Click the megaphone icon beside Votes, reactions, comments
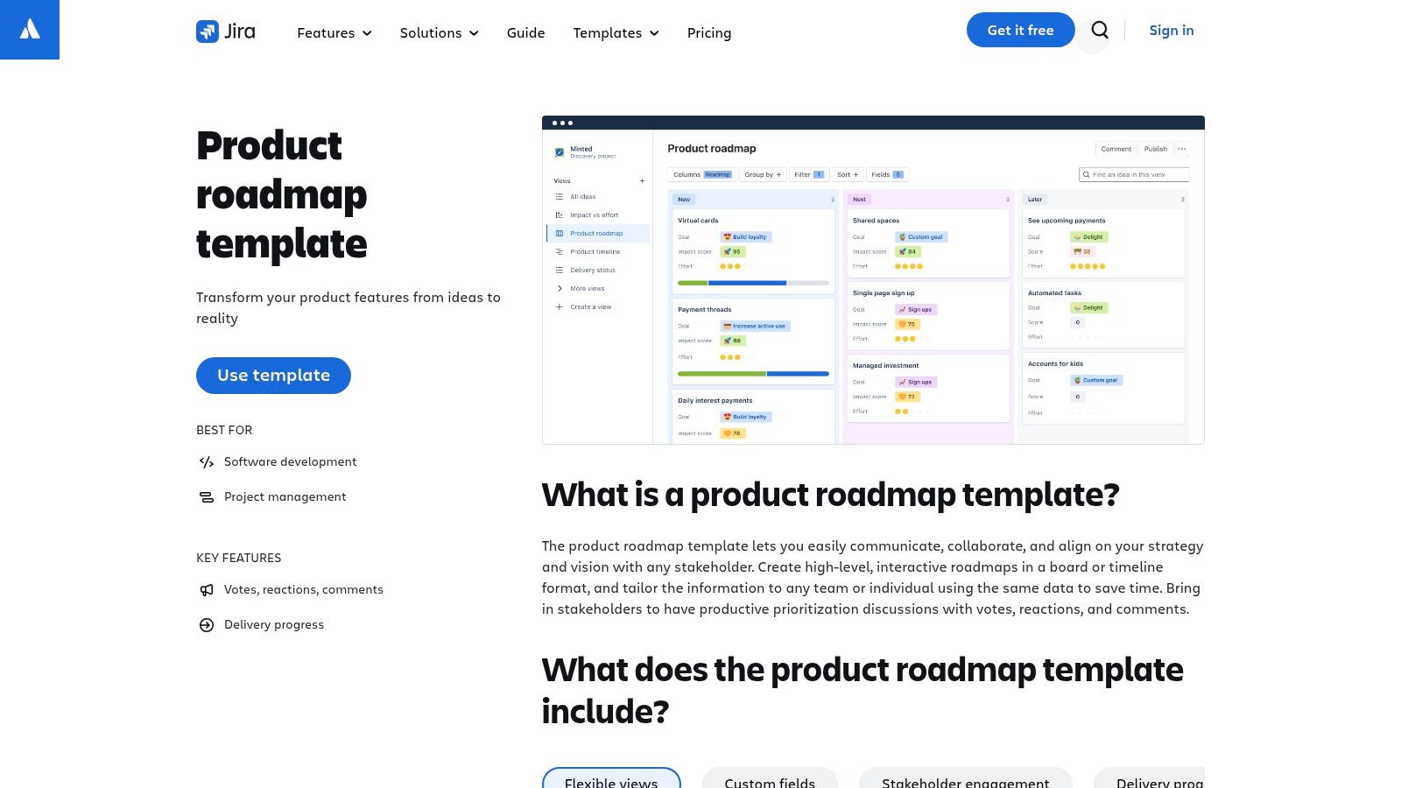The image size is (1401, 788). 206,589
